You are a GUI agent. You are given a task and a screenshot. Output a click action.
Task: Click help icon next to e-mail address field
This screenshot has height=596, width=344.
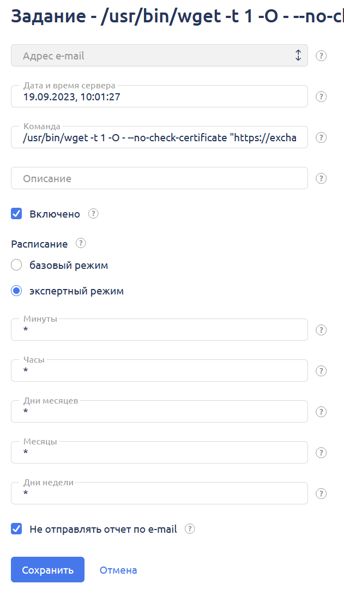point(321,56)
